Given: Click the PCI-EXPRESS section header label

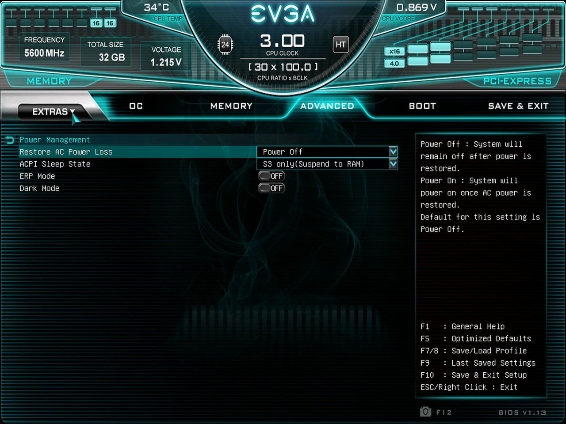Looking at the screenshot, I should click(517, 81).
